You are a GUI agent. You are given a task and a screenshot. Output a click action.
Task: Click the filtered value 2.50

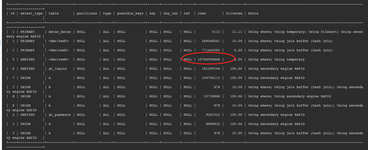pos(238,60)
